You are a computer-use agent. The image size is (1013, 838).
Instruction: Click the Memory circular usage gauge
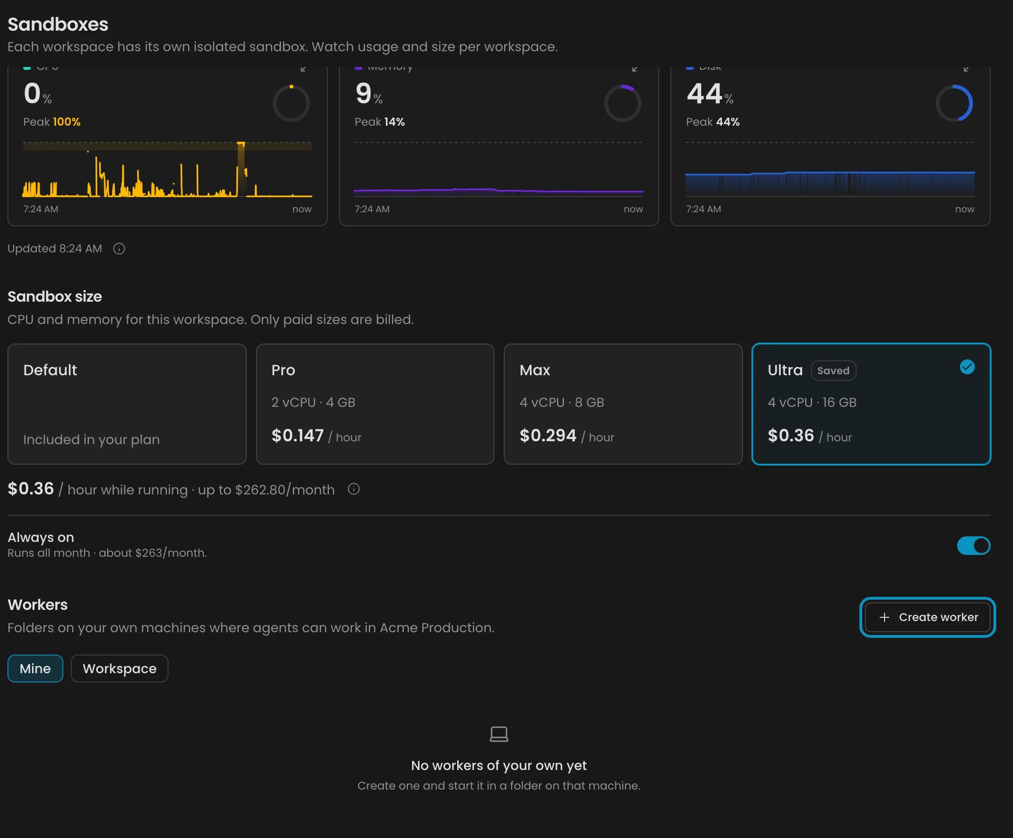[623, 103]
